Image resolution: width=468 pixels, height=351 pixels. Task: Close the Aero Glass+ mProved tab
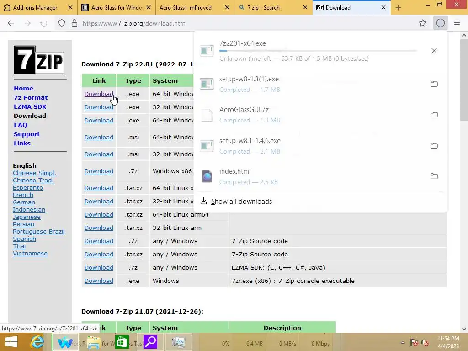click(227, 7)
